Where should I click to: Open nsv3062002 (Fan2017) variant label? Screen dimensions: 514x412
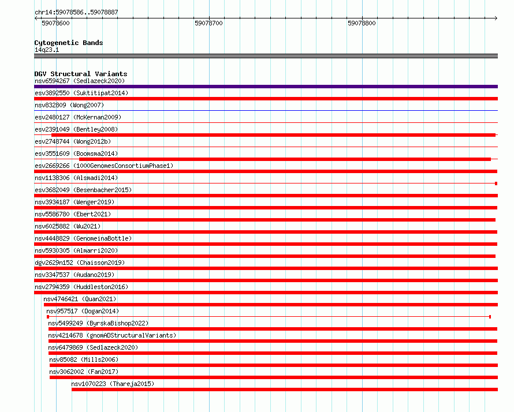click(84, 372)
